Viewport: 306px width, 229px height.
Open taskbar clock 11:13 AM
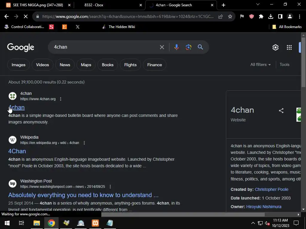point(280,223)
